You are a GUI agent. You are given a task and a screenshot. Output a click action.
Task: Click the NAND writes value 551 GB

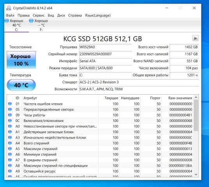(x=184, y=61)
